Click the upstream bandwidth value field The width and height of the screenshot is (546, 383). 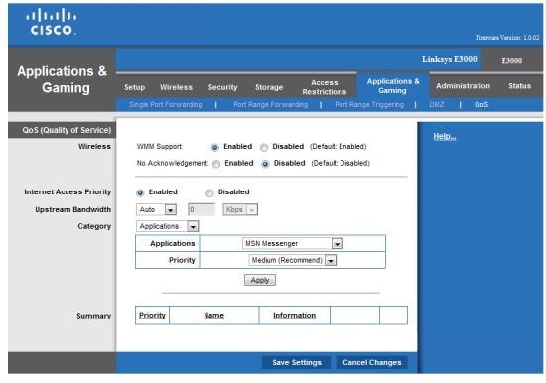coord(202,209)
